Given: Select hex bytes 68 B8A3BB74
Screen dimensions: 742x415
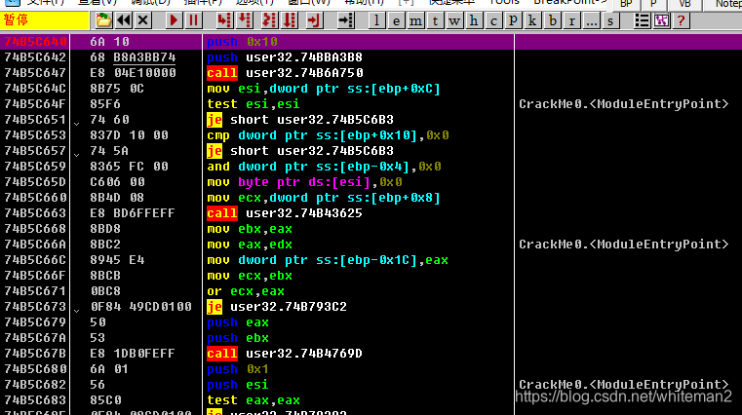Looking at the screenshot, I should point(133,57).
